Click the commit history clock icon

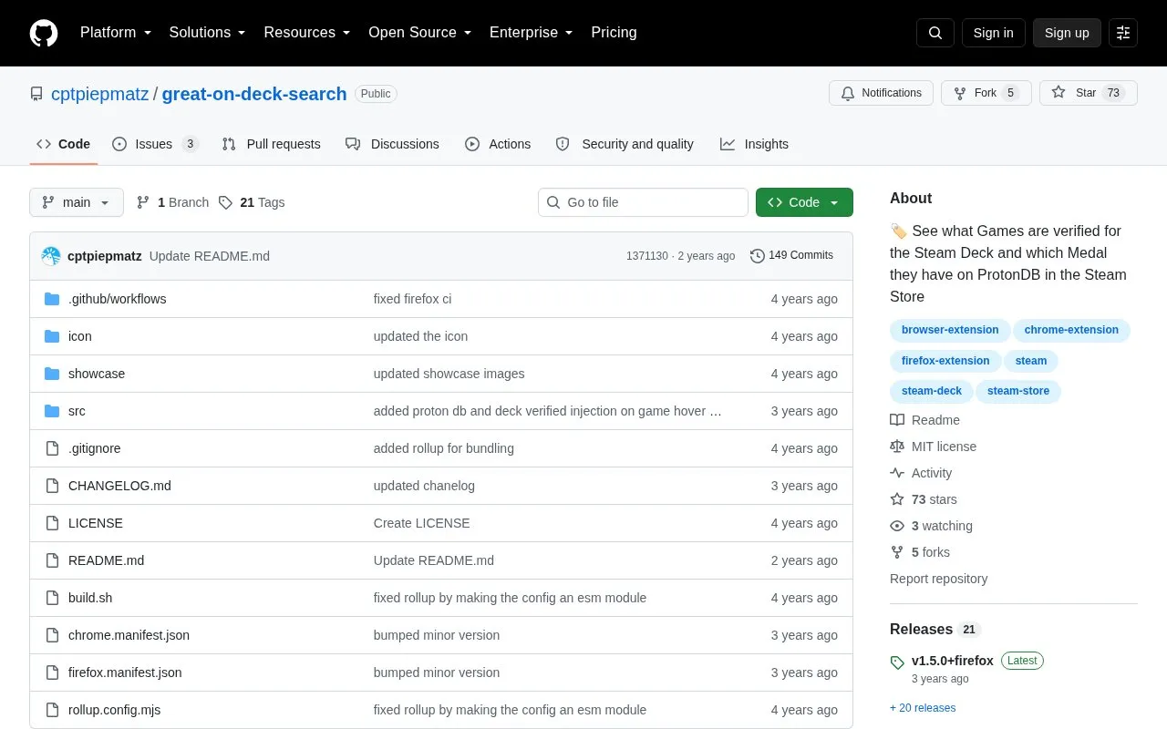757,256
